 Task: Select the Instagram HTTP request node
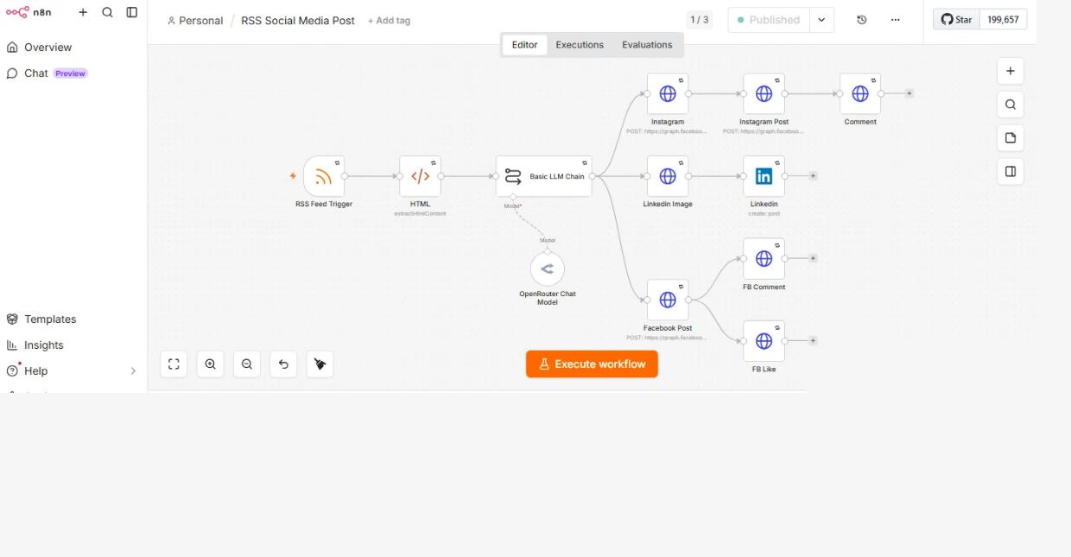click(668, 93)
